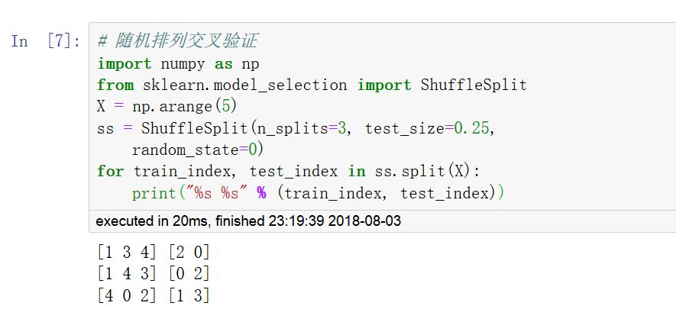Screen dimensions: 676x322
Task: Click the print keyword in the code
Action: [154, 193]
